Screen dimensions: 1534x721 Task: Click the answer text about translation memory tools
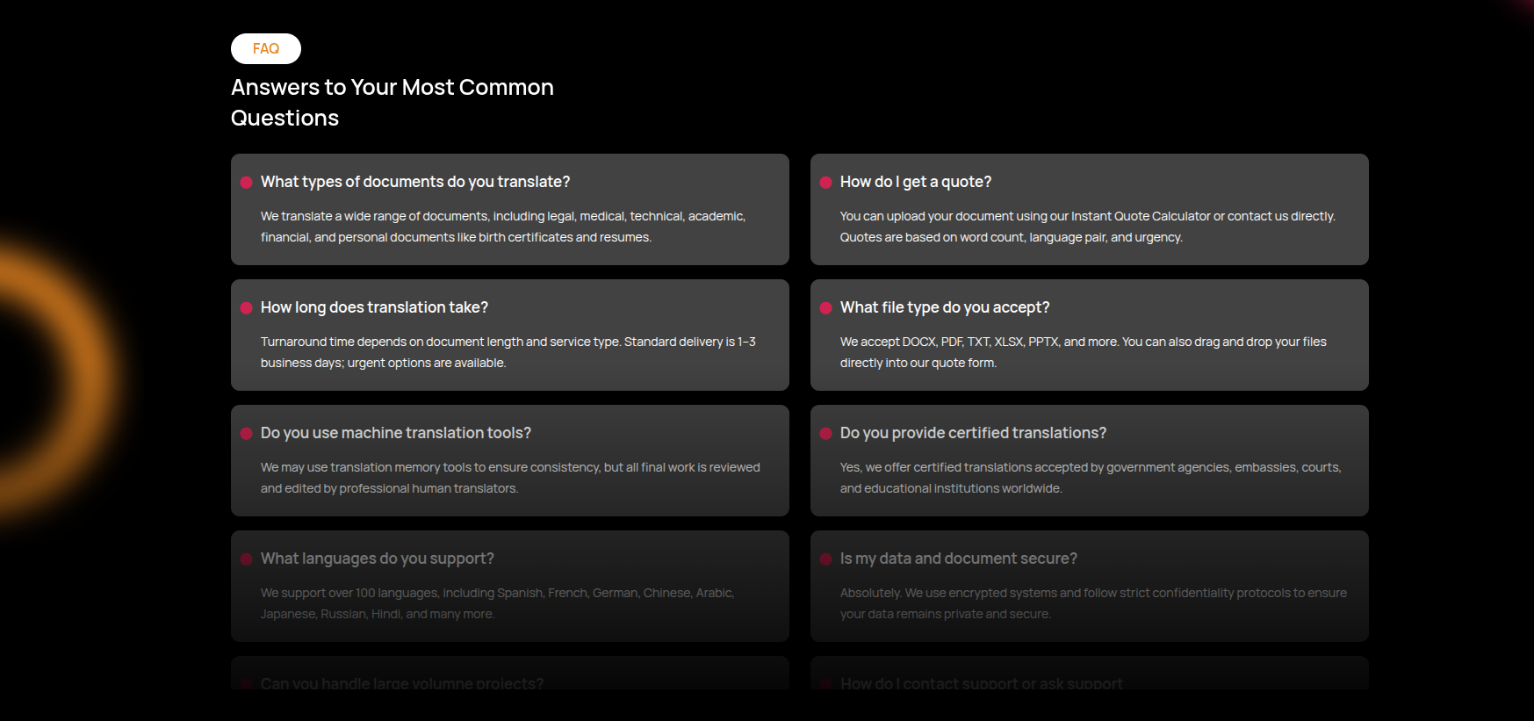click(510, 478)
